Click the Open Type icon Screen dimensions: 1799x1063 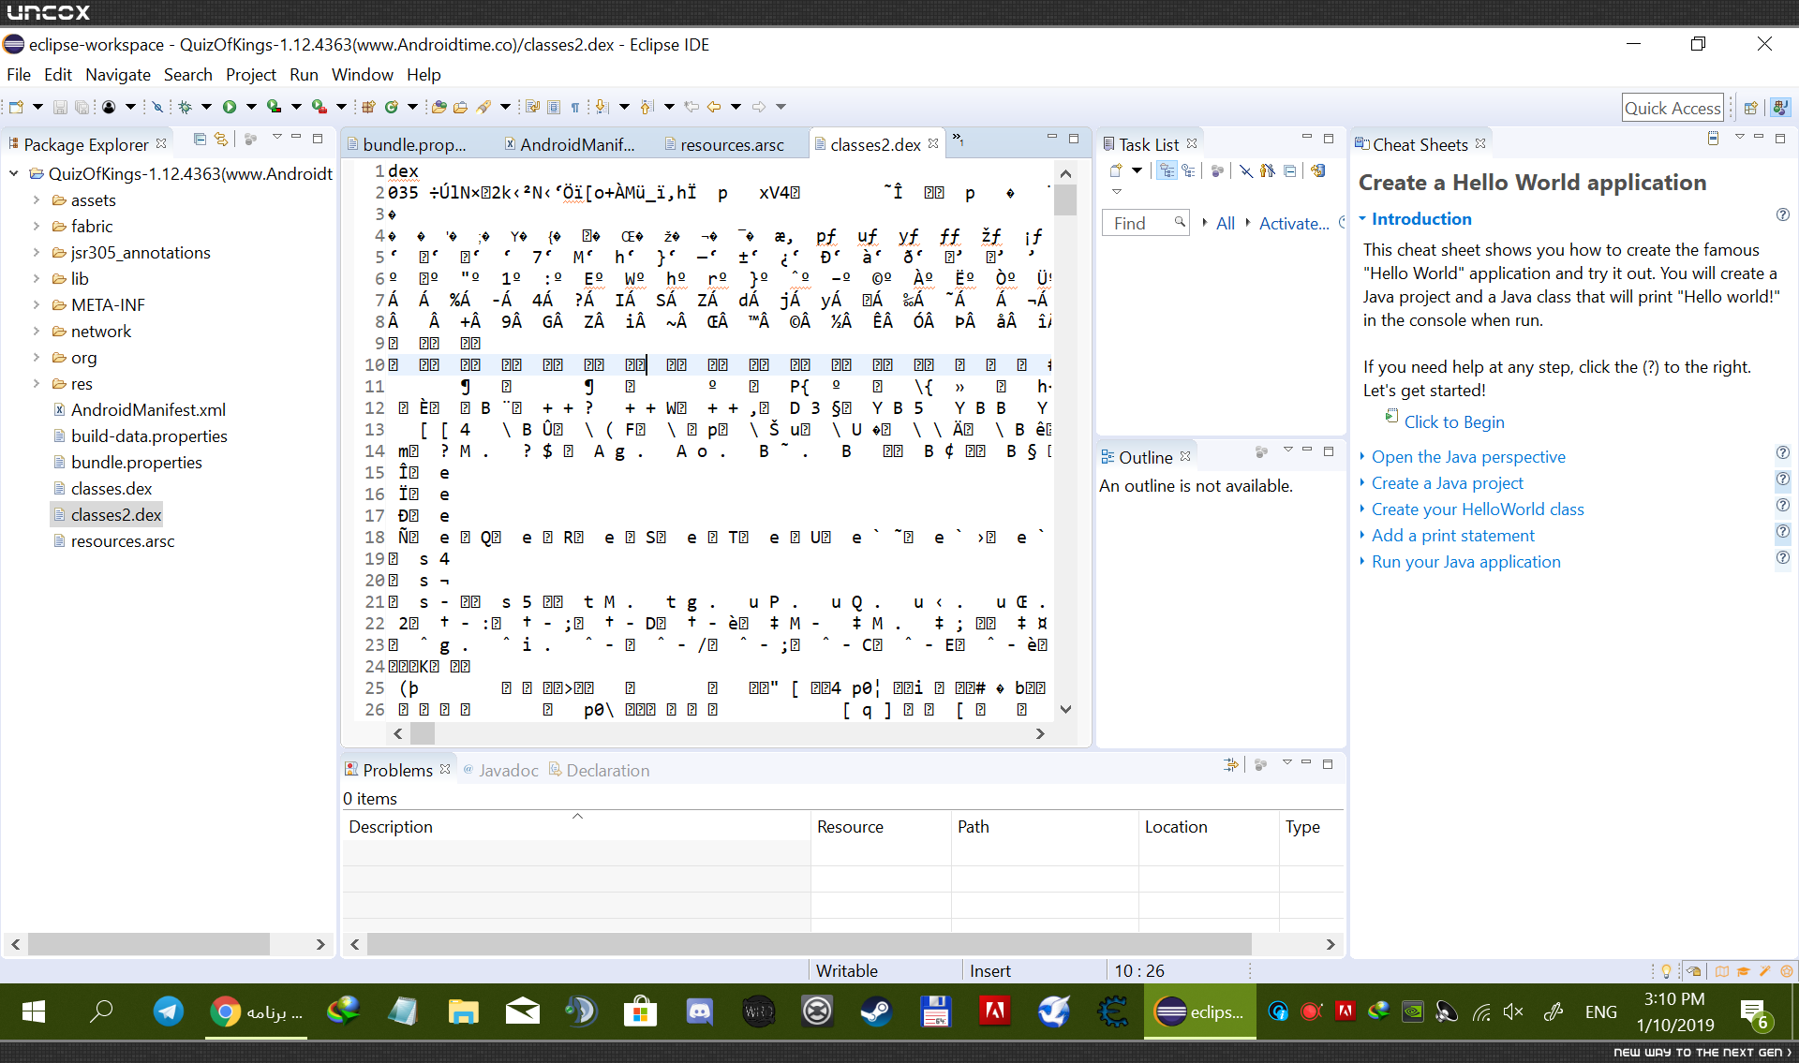pyautogui.click(x=439, y=107)
